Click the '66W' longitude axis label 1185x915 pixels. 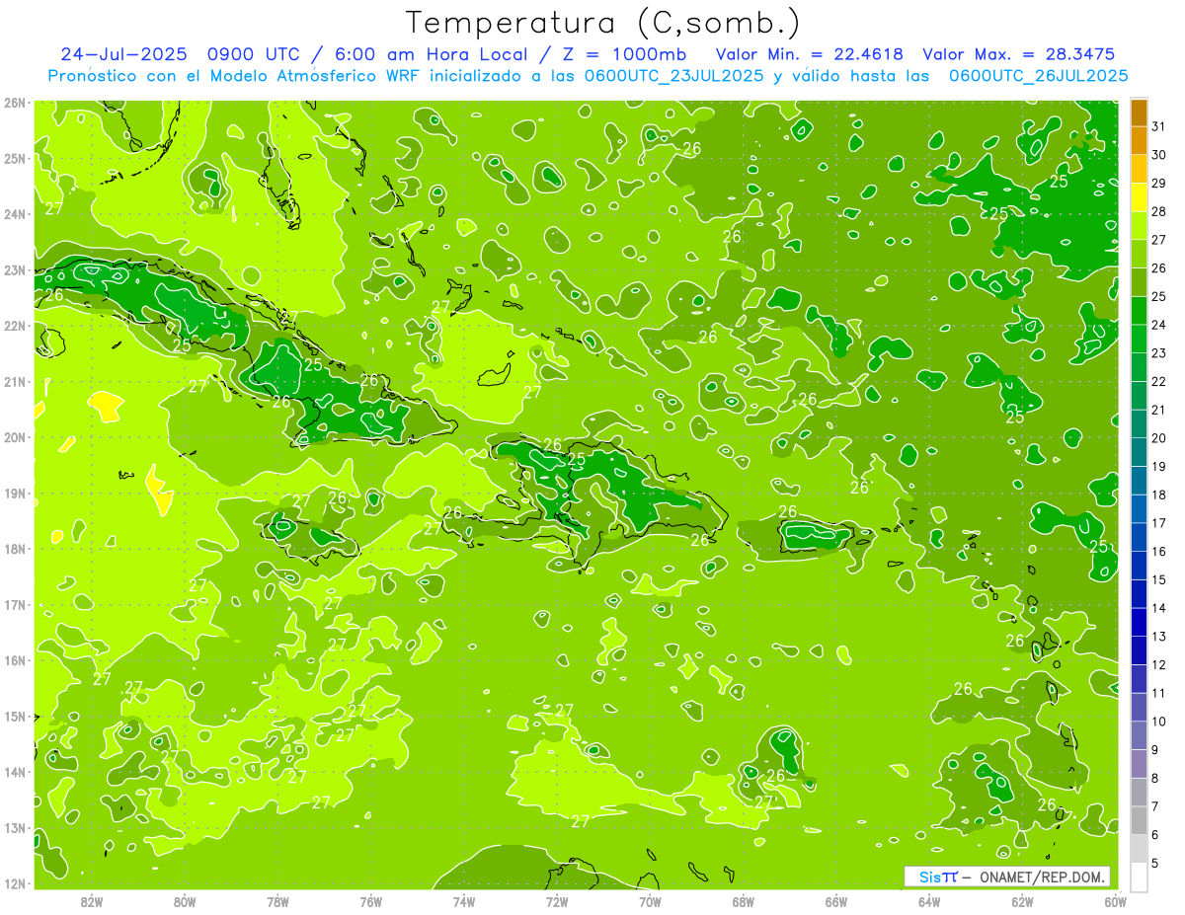click(x=835, y=900)
